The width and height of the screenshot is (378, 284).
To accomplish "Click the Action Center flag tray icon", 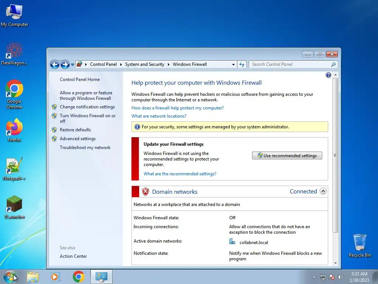I will (332, 277).
